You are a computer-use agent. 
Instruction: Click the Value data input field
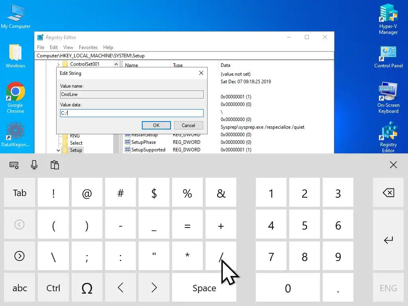(x=131, y=113)
